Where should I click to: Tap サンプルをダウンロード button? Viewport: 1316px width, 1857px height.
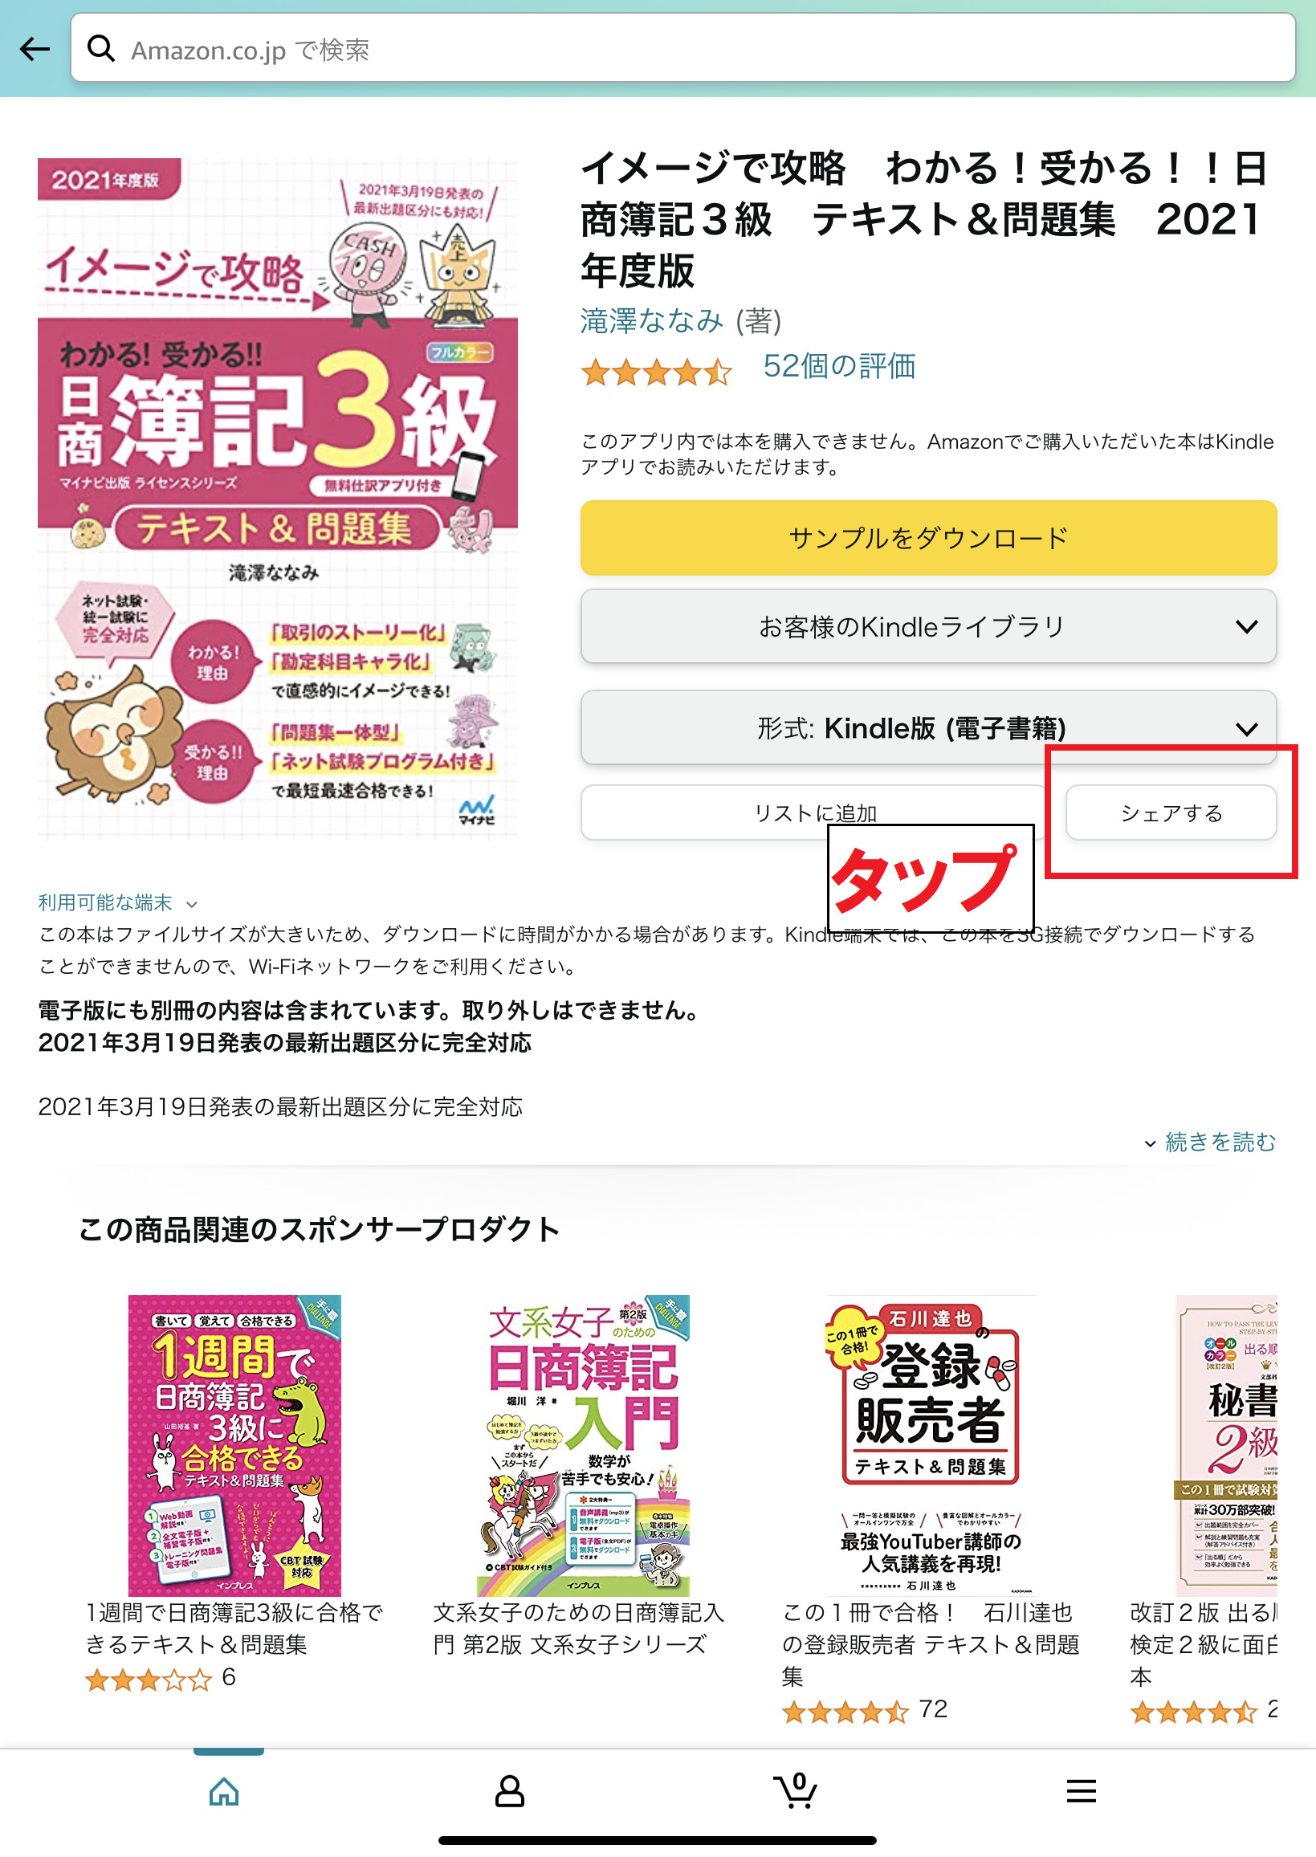(x=929, y=538)
